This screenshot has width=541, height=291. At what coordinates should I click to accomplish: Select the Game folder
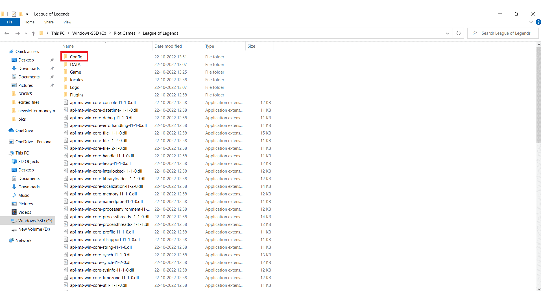pos(75,72)
